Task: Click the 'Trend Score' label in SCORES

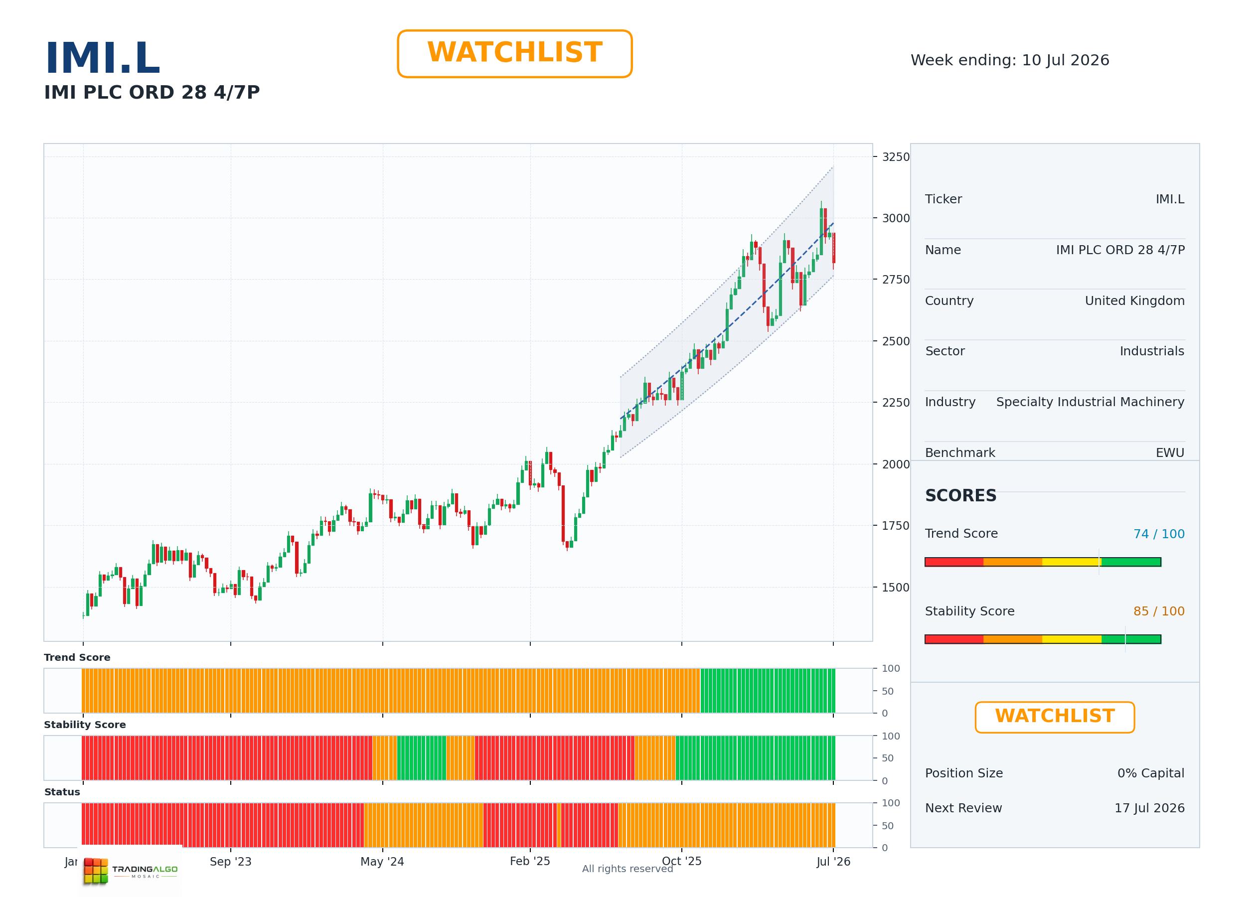Action: tap(961, 534)
